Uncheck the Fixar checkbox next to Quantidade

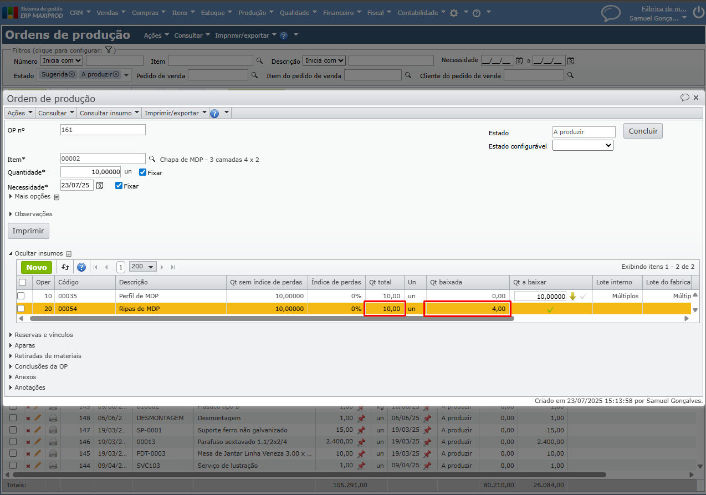coord(143,172)
